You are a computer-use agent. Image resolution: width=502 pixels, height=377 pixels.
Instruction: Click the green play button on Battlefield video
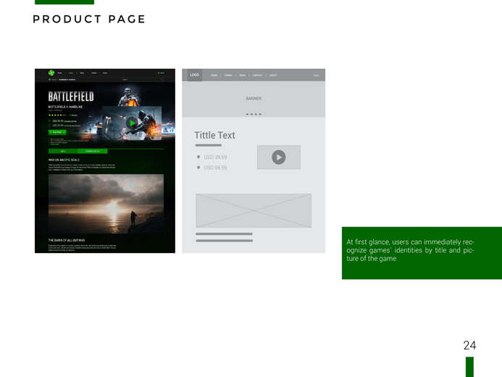tap(132, 123)
